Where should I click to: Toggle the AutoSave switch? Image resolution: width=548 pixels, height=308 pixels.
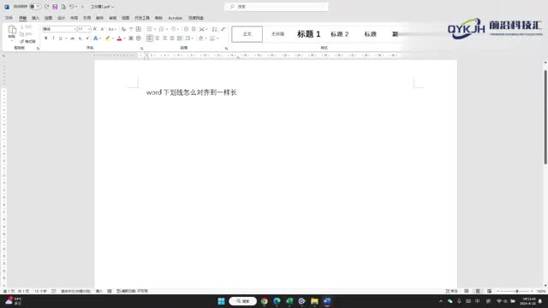pos(35,7)
